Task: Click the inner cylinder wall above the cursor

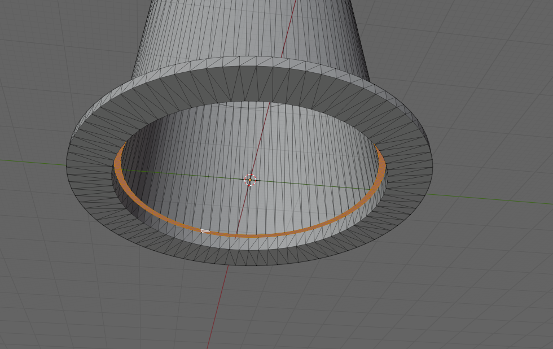Action: (x=248, y=136)
